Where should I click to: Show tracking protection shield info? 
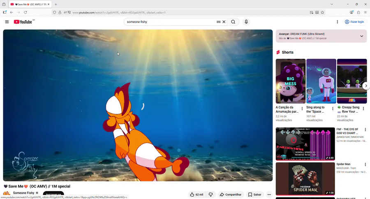click(55, 12)
